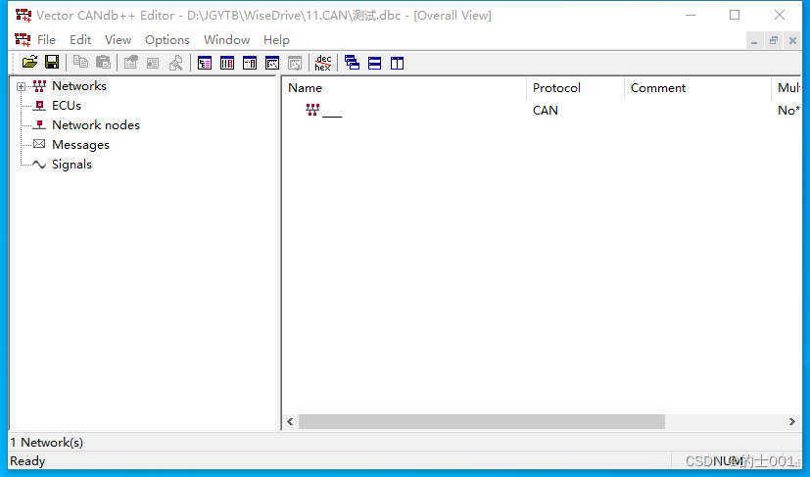The width and height of the screenshot is (810, 477).
Task: Open the Edit menu
Action: (x=80, y=40)
